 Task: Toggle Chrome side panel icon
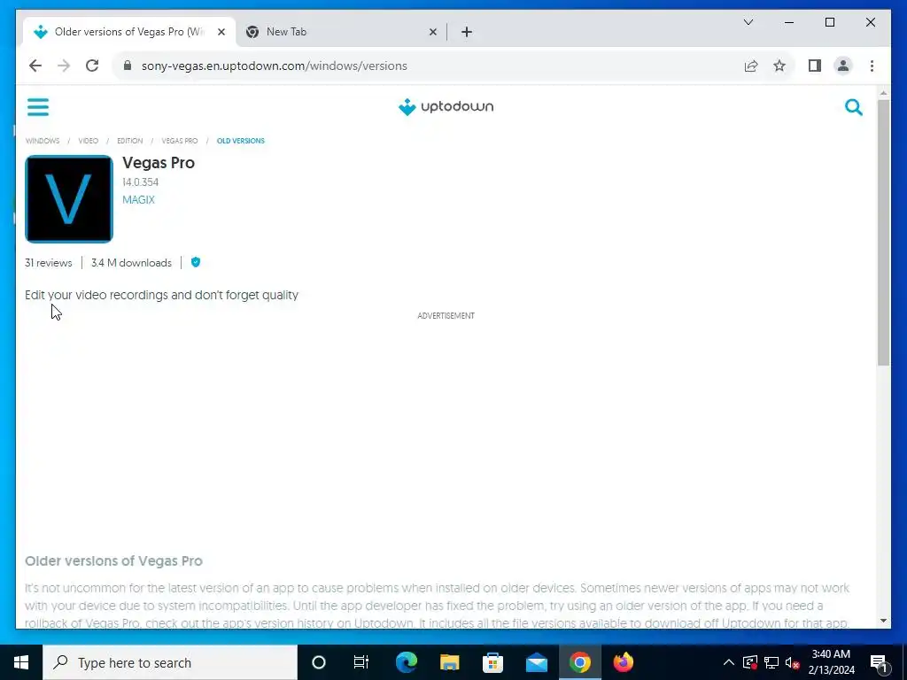(815, 66)
